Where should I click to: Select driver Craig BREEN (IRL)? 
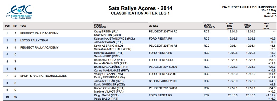(105, 31)
